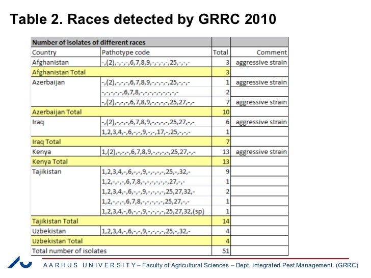Click the Tajikistan Total value '14'
Viewport: 371px width, 278px height.
pos(226,221)
